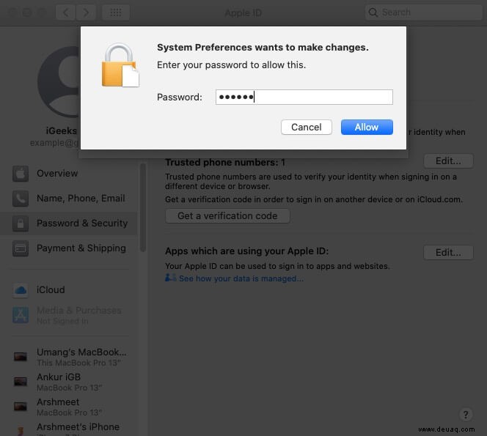
Task: Click 'Apps which are using your Apple ID:' heading
Action: pyautogui.click(x=246, y=251)
